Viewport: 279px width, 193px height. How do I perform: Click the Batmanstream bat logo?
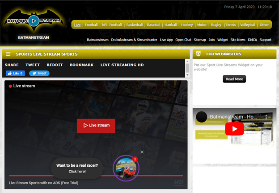point(34,21)
